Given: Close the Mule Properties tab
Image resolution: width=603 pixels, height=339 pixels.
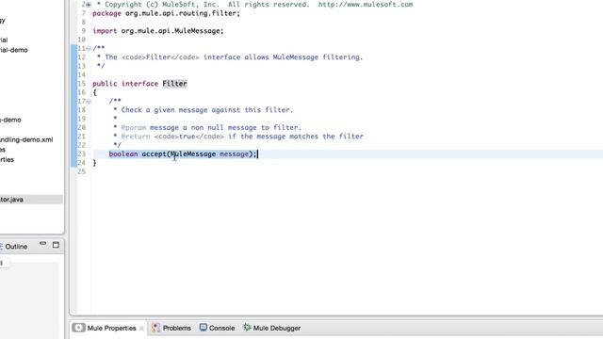Looking at the screenshot, I should click(x=141, y=329).
